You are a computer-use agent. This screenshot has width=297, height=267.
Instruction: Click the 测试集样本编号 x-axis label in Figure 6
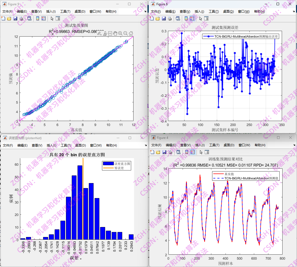pos(225,130)
